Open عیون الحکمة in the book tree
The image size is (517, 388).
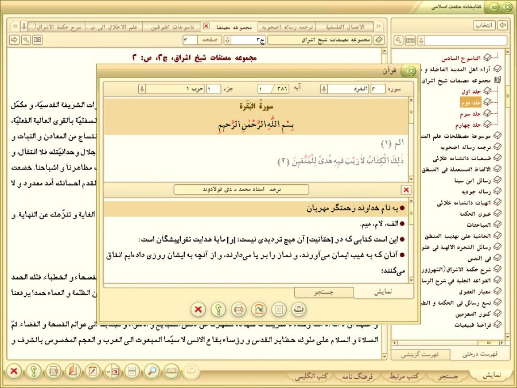pos(475,214)
